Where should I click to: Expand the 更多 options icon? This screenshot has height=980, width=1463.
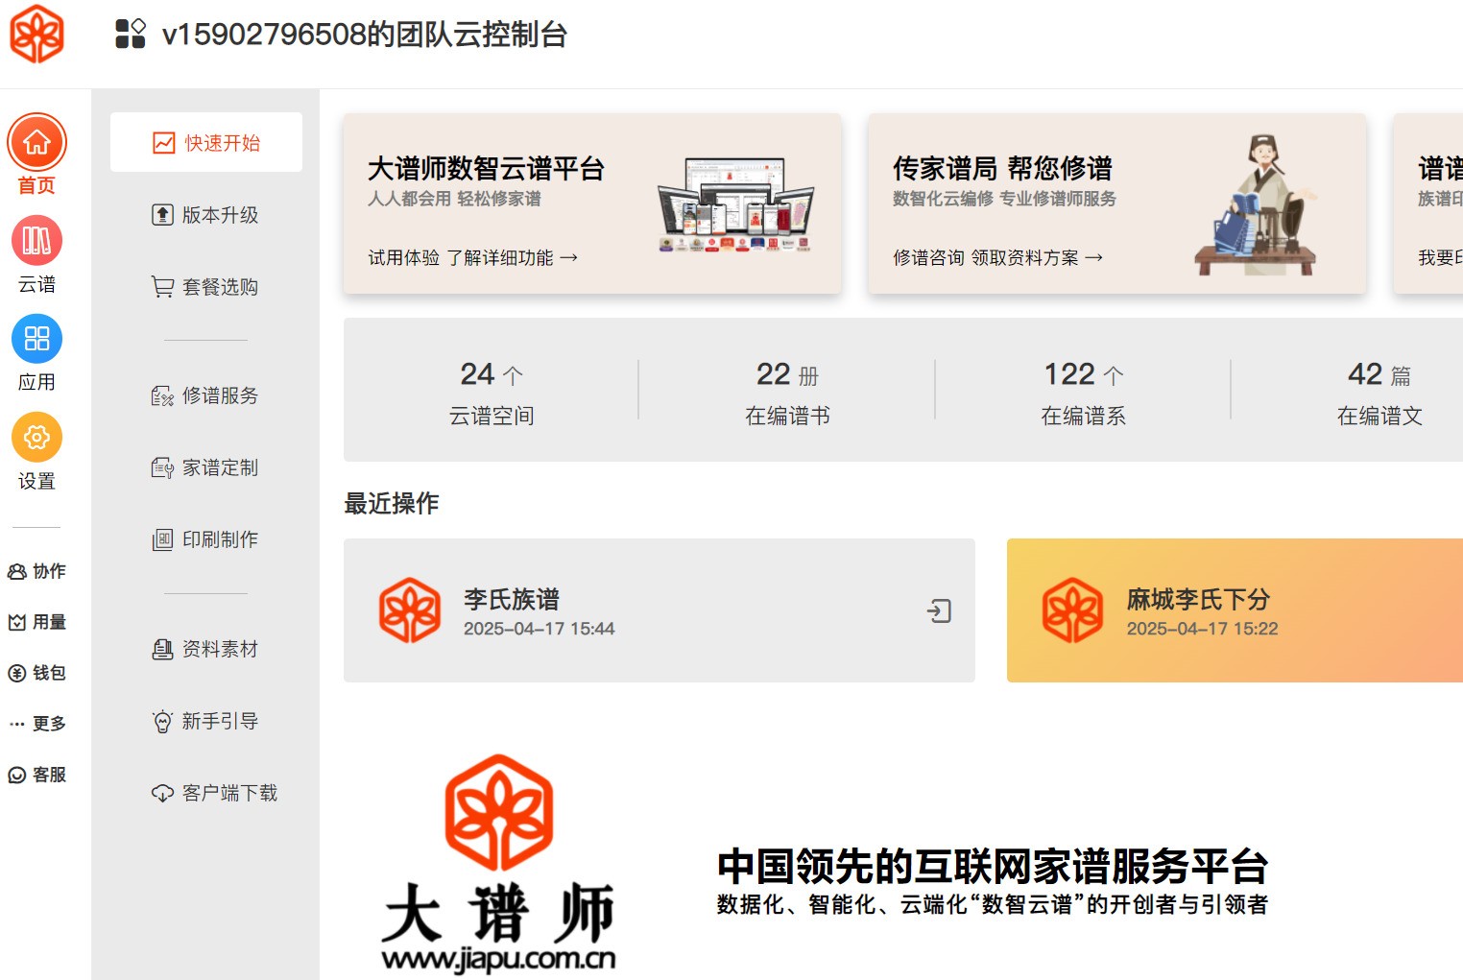pos(36,723)
